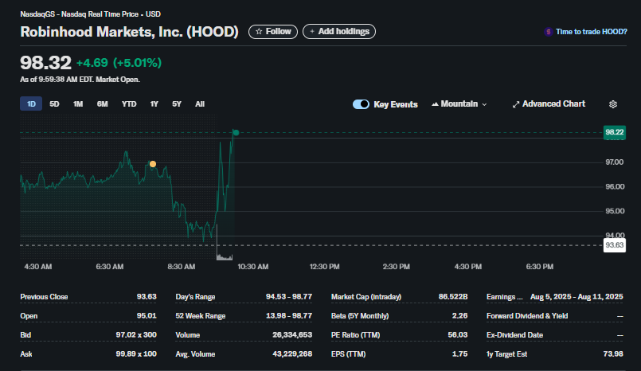This screenshot has width=641, height=371.
Task: Click the yellow key event marker on chart
Action: (x=152, y=164)
